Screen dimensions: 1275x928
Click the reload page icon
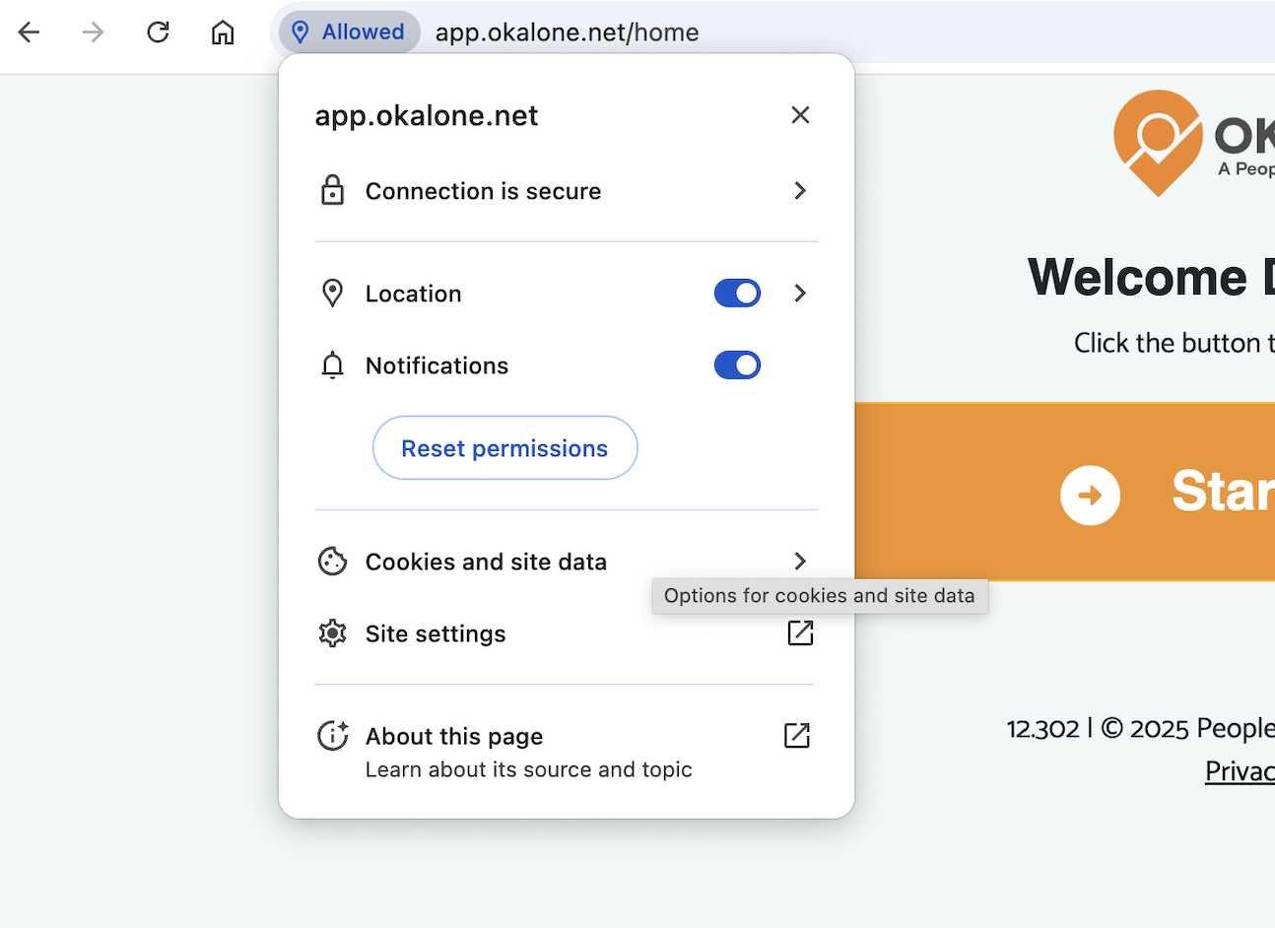coord(158,32)
